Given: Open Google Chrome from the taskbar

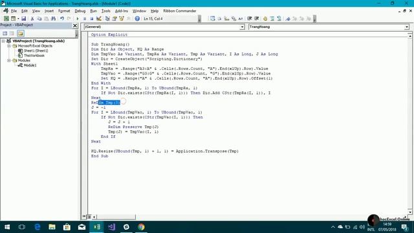Looking at the screenshot, I should tap(141, 227).
